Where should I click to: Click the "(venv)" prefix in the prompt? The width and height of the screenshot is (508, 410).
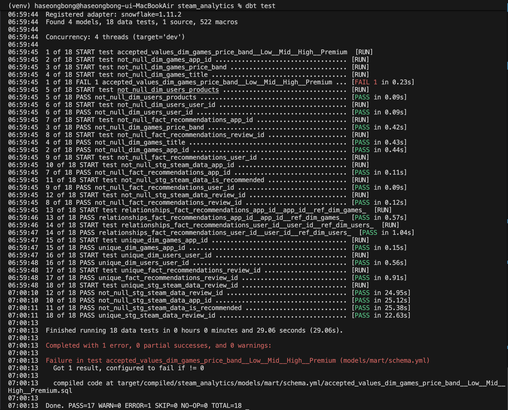pyautogui.click(x=19, y=6)
